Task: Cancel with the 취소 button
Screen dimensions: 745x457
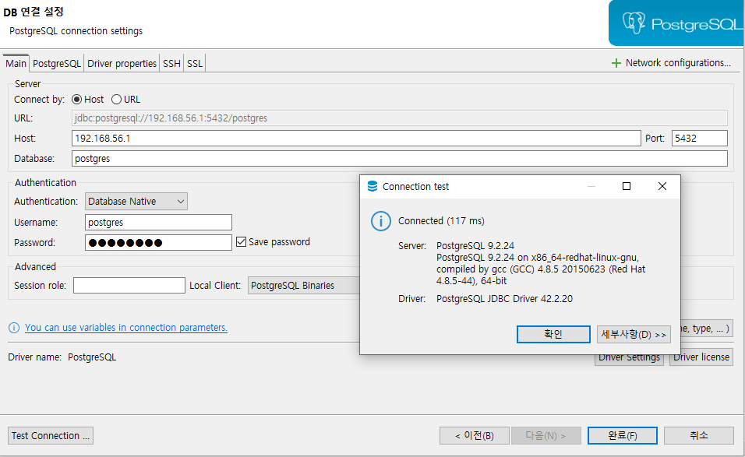Action: (699, 436)
